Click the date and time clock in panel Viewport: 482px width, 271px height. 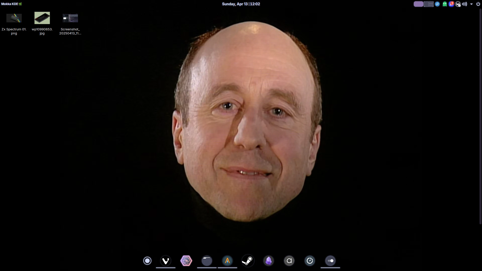[x=241, y=4]
